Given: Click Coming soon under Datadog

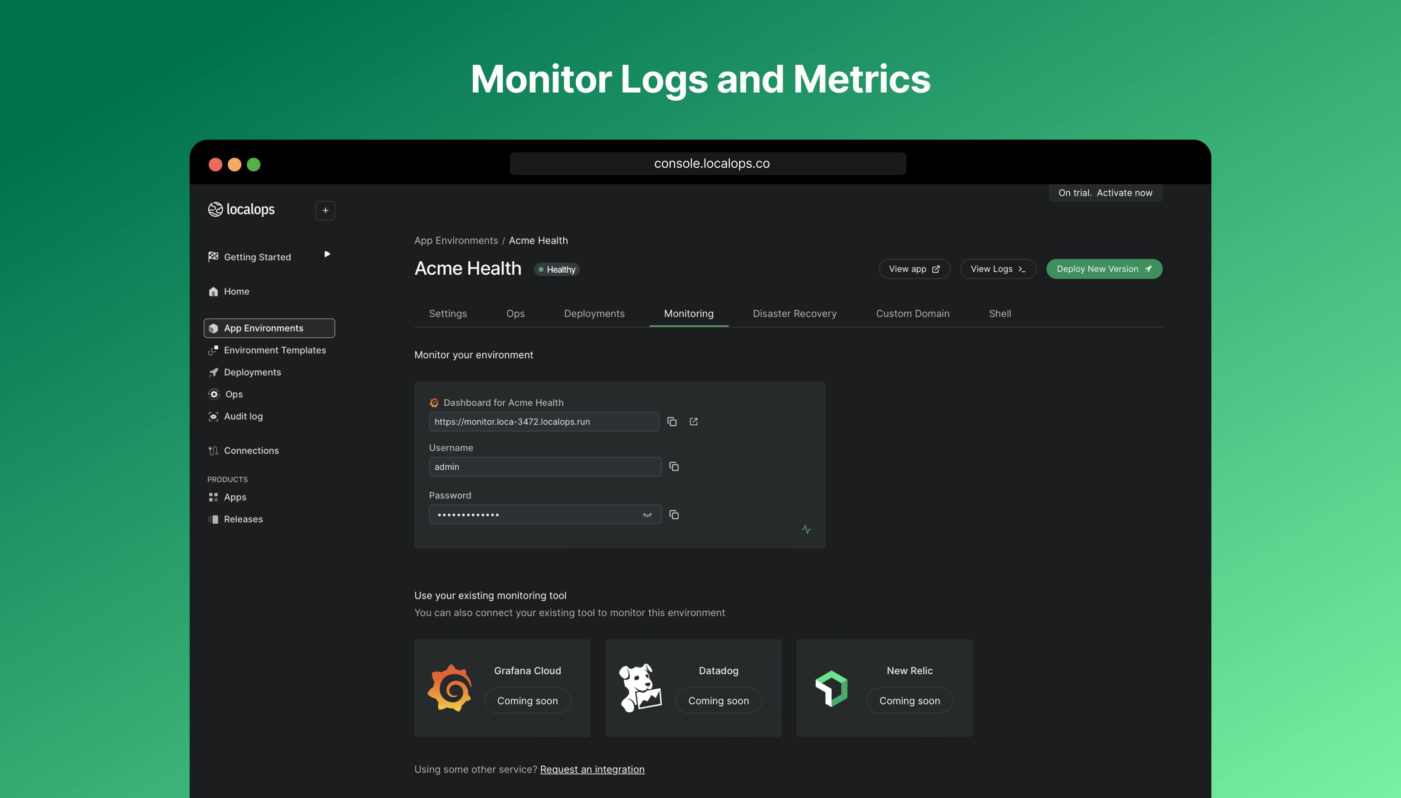Looking at the screenshot, I should point(718,701).
